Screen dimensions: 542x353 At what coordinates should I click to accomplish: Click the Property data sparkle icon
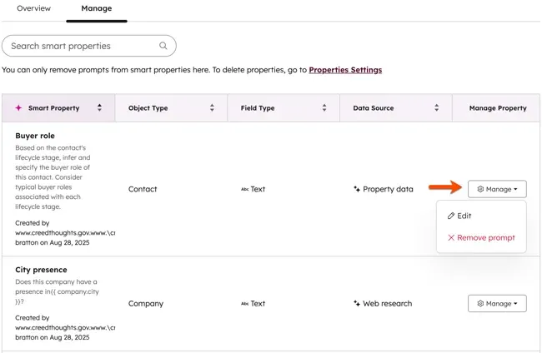point(357,189)
